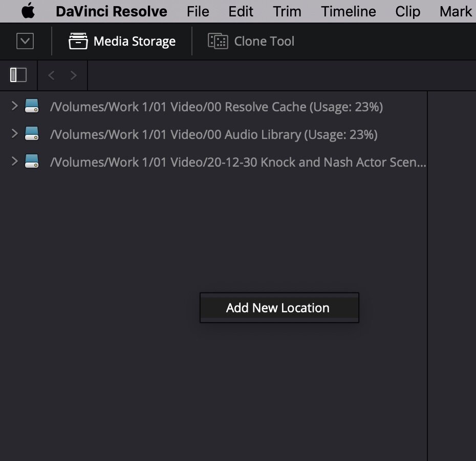Expand the 20-12-30 Knock and Nash volume
The width and height of the screenshot is (476, 461).
point(14,161)
